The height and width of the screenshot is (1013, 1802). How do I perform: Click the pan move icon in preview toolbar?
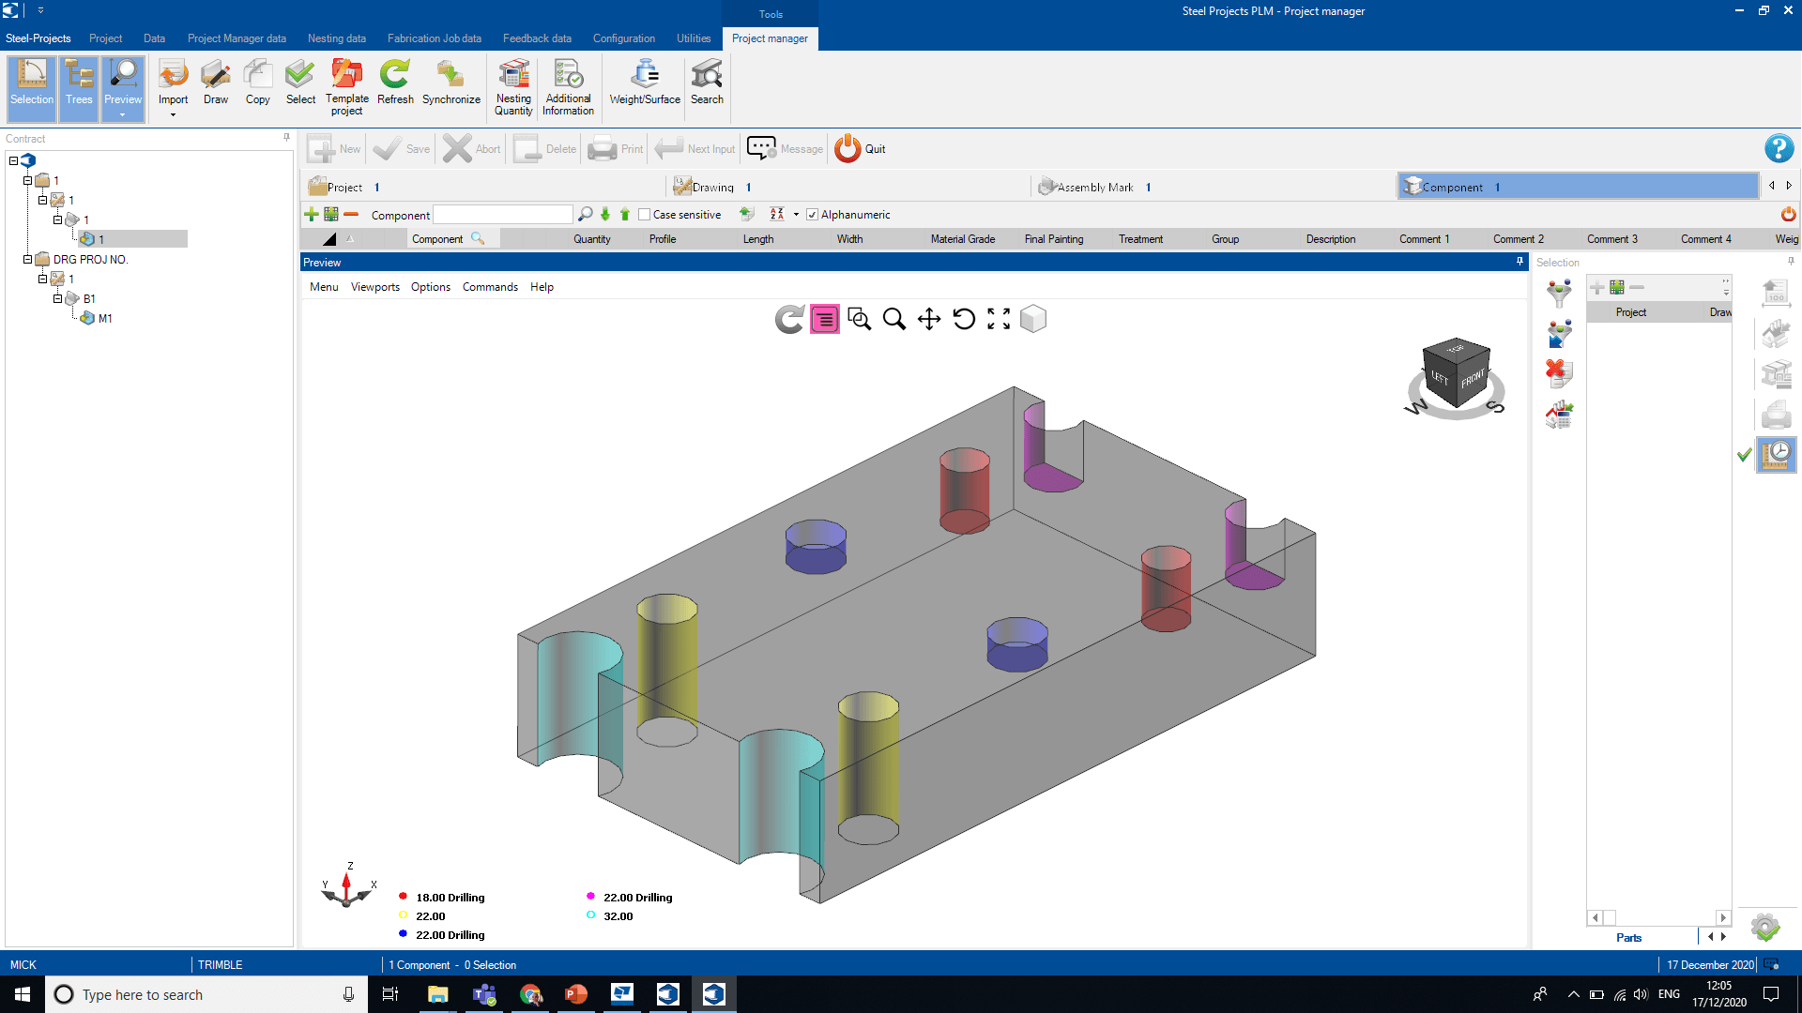click(929, 319)
